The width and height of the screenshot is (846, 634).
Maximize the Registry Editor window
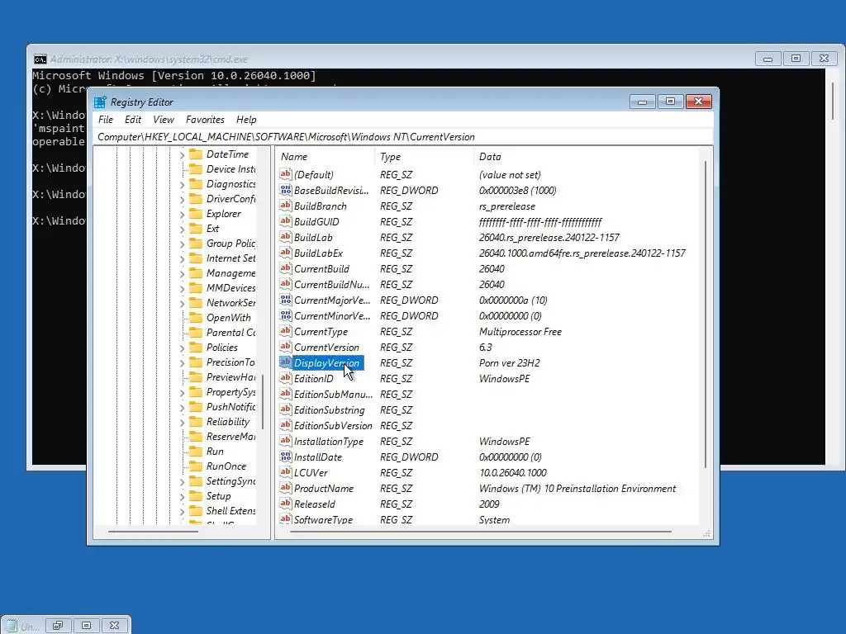pyautogui.click(x=670, y=102)
